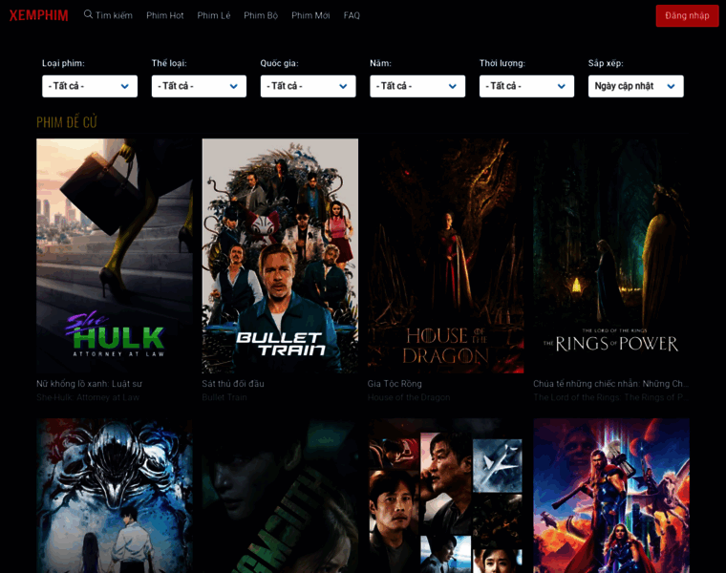Open the Năm year dropdown
The height and width of the screenshot is (573, 726).
[x=417, y=86]
